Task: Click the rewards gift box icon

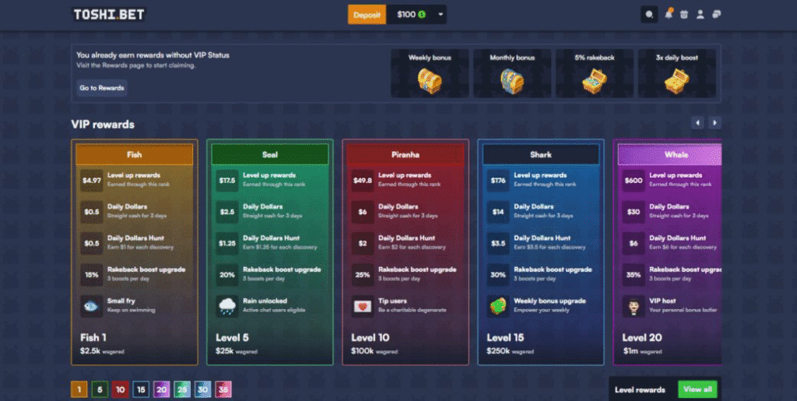Action: [x=683, y=15]
